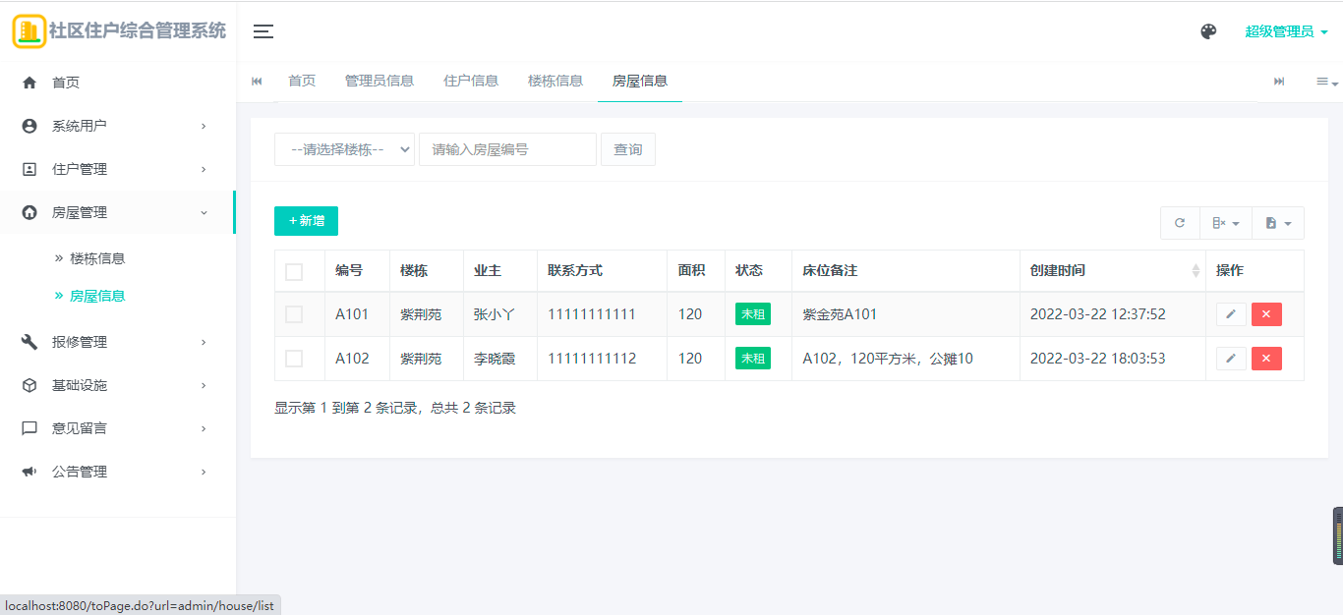Viewport: 1343px width, 615px height.
Task: Edit row A101 with pencil icon
Action: [x=1231, y=314]
